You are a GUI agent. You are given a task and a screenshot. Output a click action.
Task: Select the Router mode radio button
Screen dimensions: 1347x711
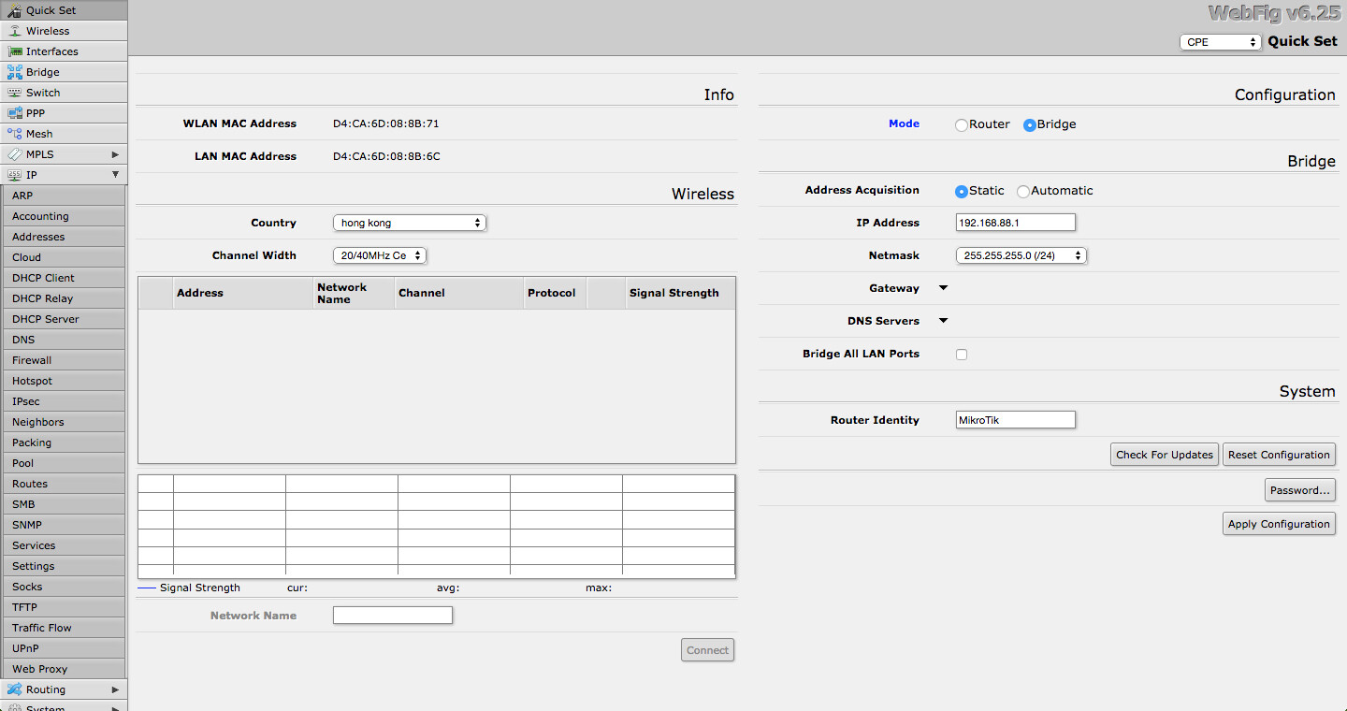(962, 125)
